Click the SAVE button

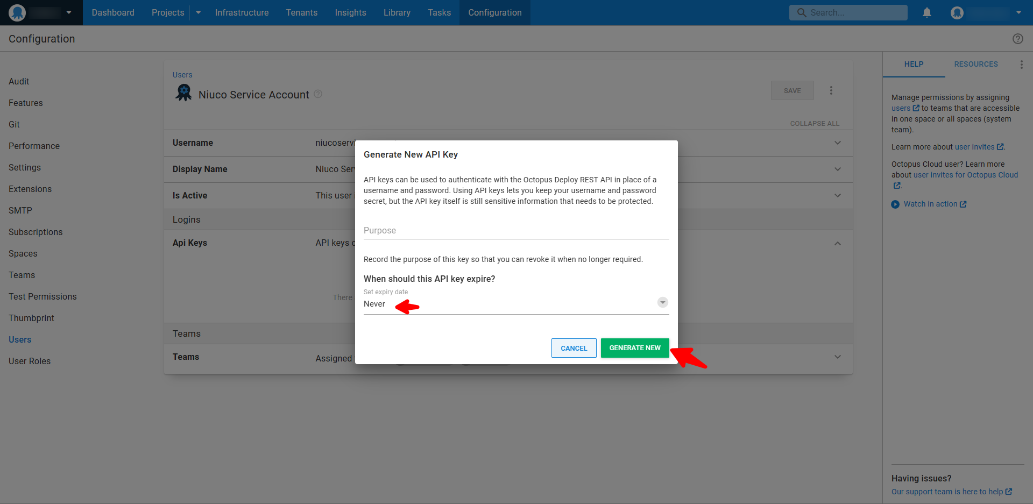pos(792,90)
